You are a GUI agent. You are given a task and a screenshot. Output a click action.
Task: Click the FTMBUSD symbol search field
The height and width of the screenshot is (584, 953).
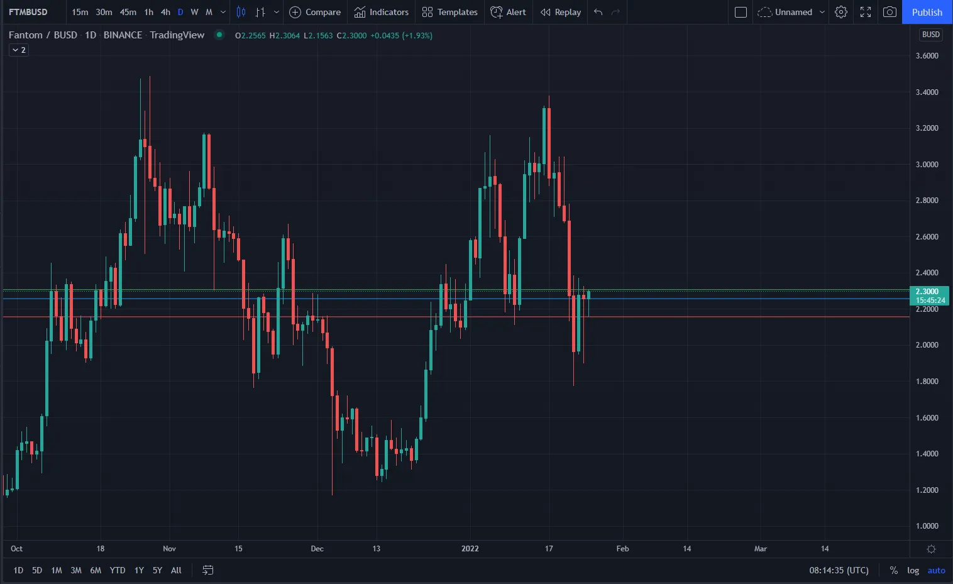tap(28, 12)
